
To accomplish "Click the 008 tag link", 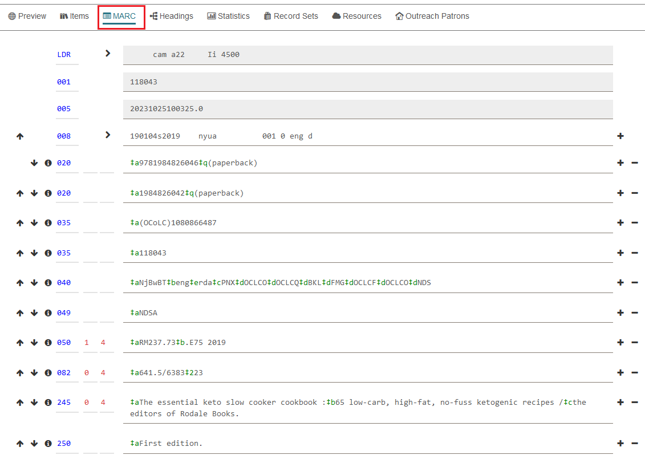I will coord(64,136).
